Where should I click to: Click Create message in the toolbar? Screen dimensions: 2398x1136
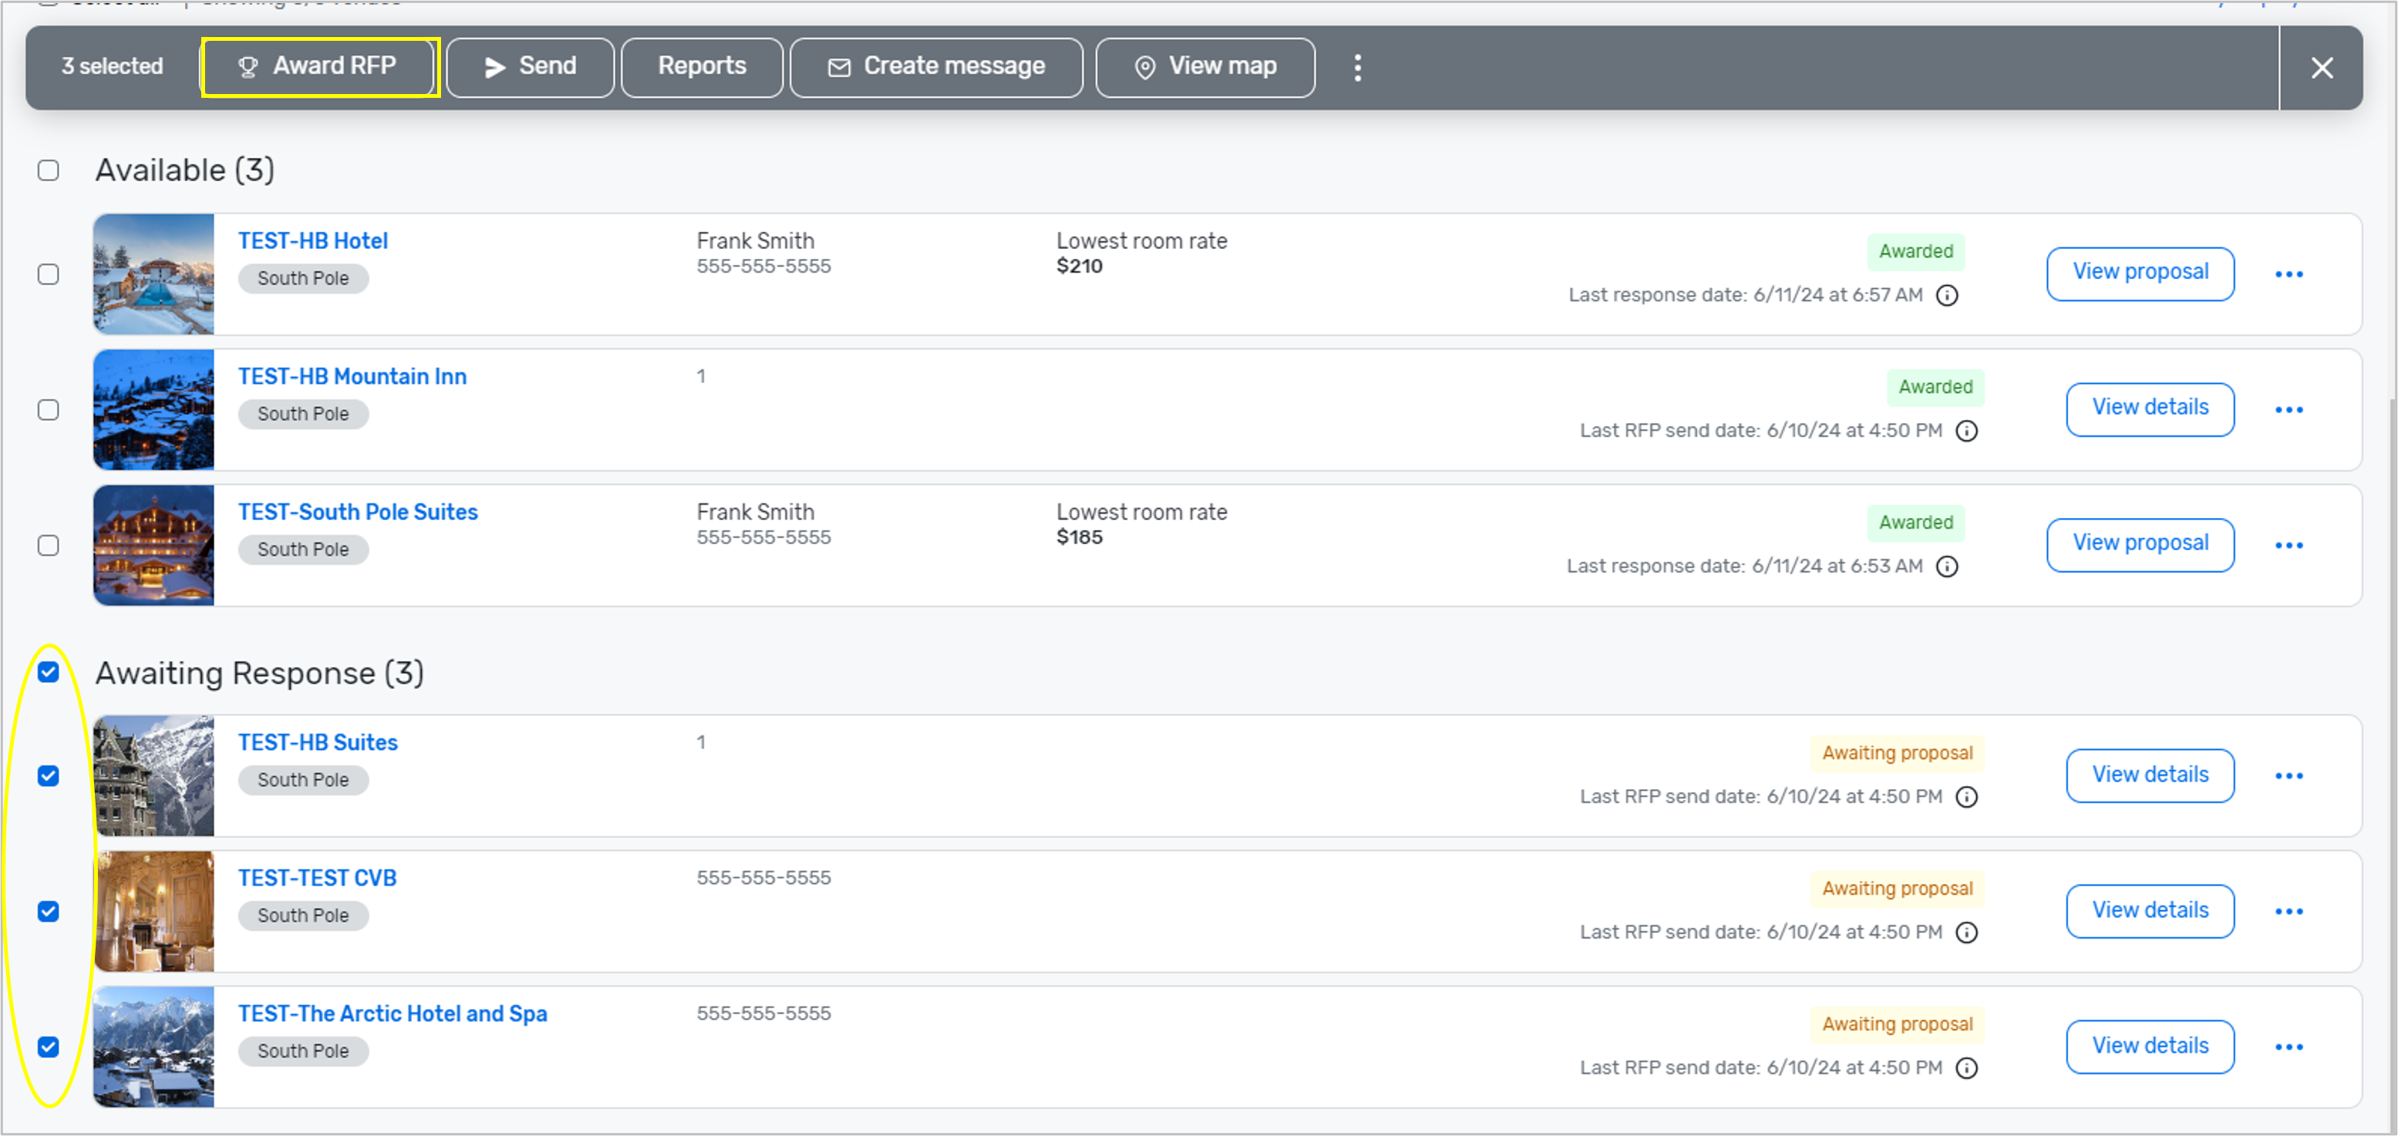point(935,67)
